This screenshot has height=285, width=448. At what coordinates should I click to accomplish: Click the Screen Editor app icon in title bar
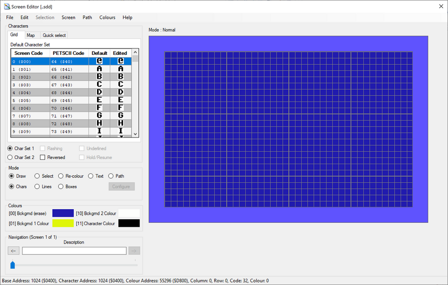6,6
